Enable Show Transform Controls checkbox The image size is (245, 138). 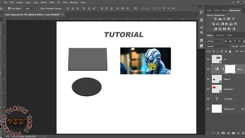[x=39, y=8]
